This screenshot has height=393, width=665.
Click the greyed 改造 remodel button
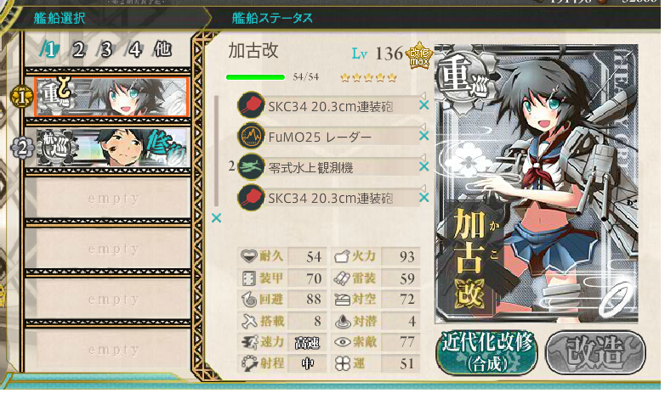point(595,353)
